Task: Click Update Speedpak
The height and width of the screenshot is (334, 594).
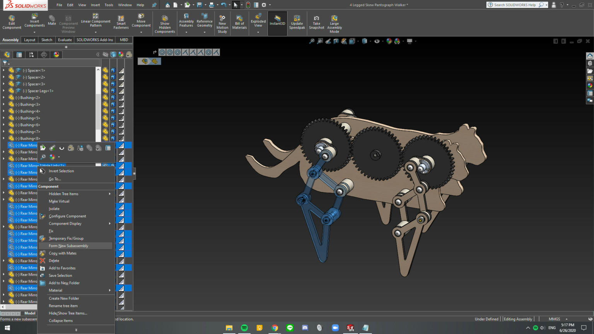Action: click(x=297, y=22)
